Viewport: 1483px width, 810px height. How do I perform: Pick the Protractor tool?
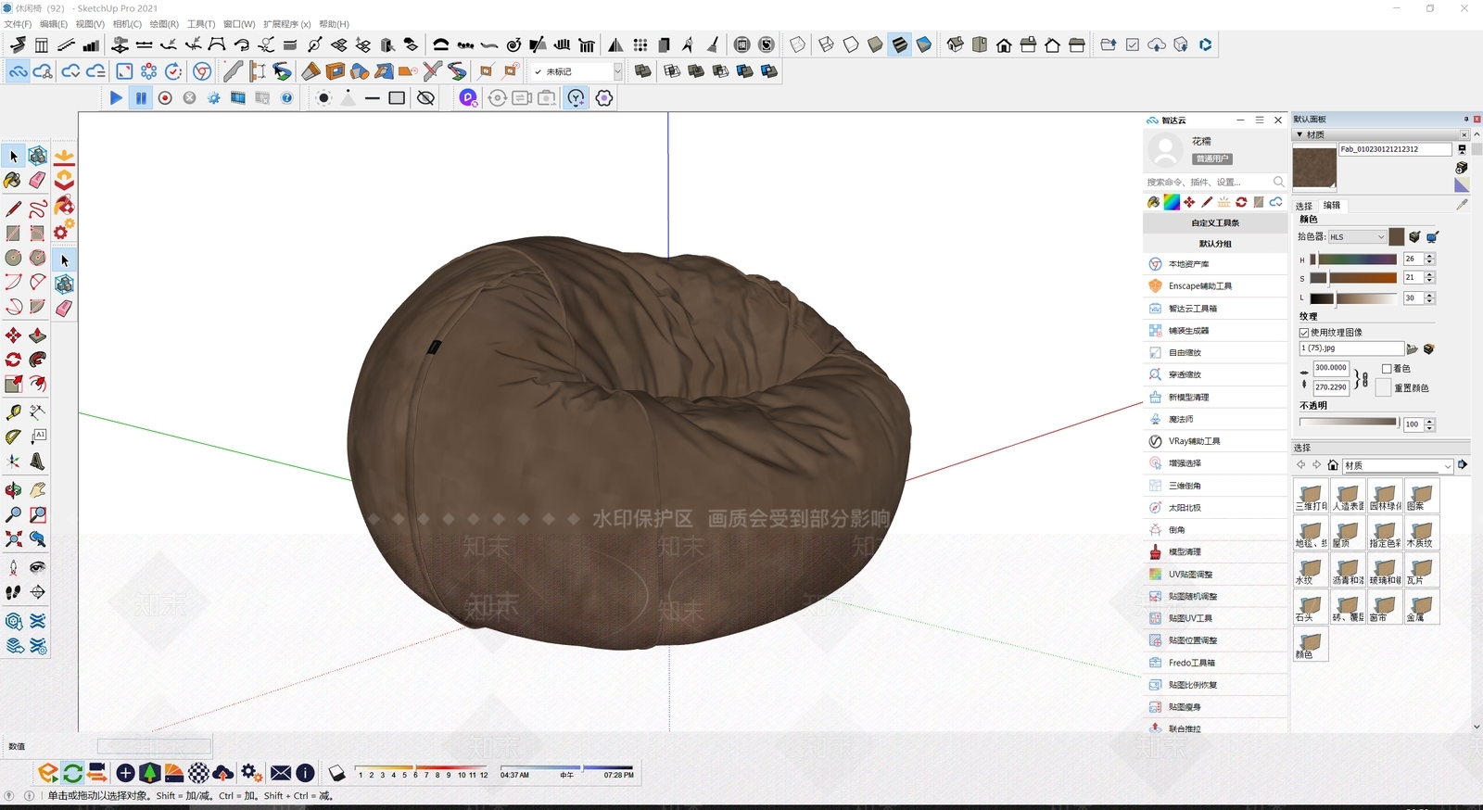pyautogui.click(x=13, y=437)
